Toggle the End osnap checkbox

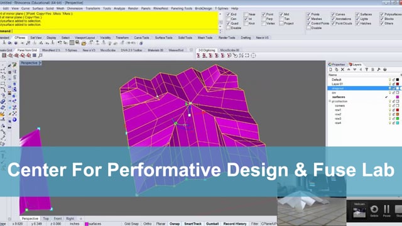click(x=228, y=14)
